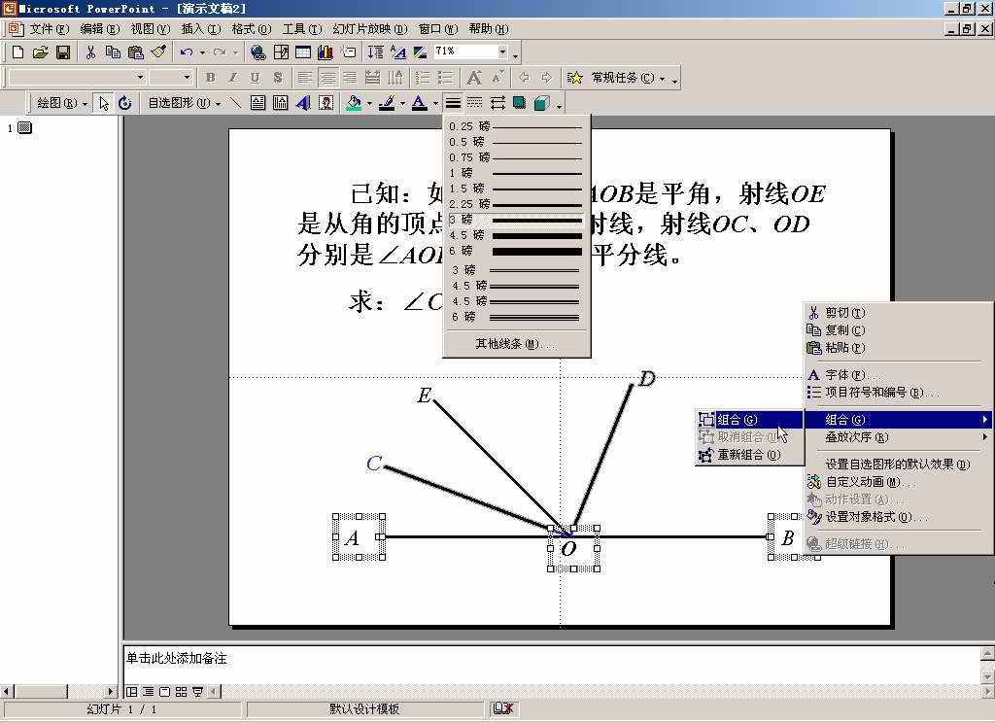Select the straight Line drawing tool
995x723 pixels.
click(x=235, y=103)
